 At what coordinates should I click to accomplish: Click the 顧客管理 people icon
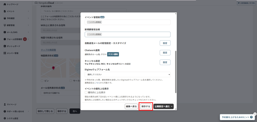[5, 25]
